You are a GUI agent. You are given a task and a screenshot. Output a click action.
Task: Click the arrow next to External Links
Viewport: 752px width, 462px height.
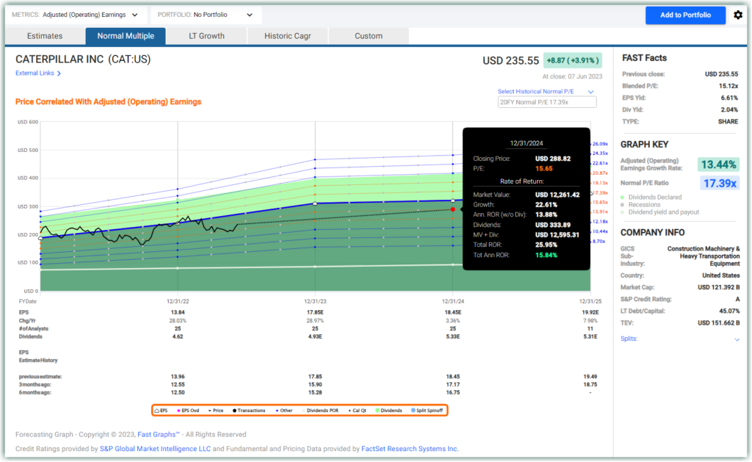pyautogui.click(x=59, y=73)
